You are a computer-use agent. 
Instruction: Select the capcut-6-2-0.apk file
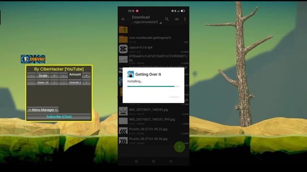tap(153, 49)
